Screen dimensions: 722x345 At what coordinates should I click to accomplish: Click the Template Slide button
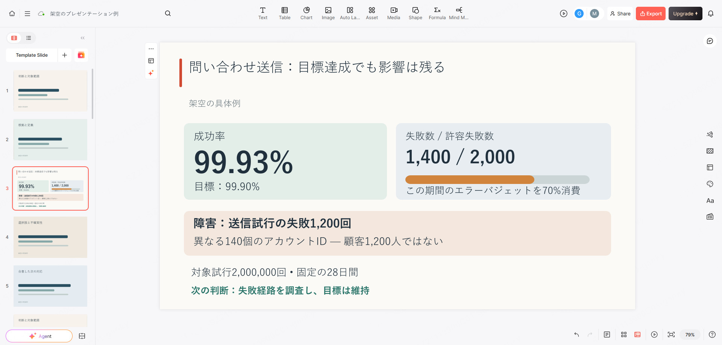[x=32, y=55]
